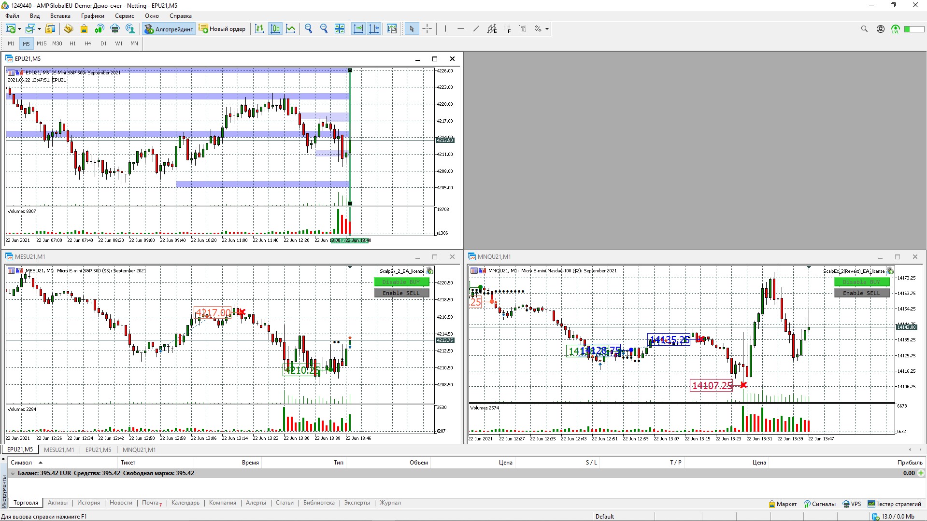Viewport: 927px width, 521px height.
Task: Click Disable BUY on the MESU21 chart
Action: coord(401,282)
